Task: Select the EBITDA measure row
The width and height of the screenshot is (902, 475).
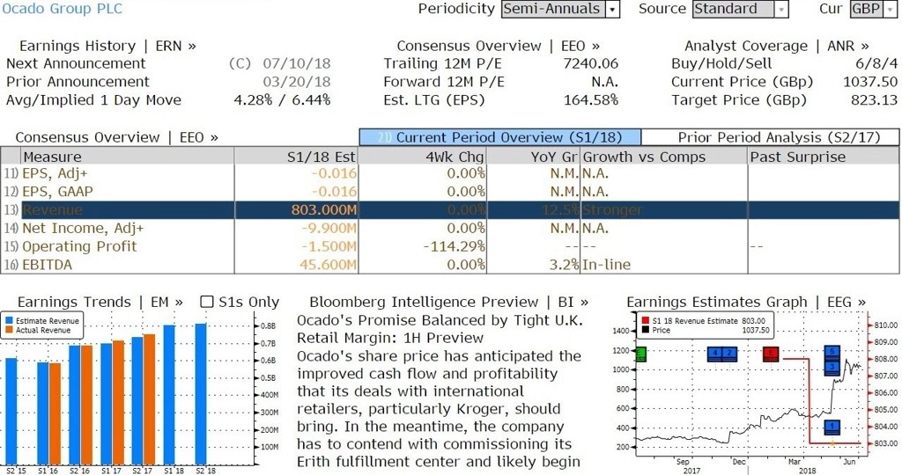Action: (450, 265)
